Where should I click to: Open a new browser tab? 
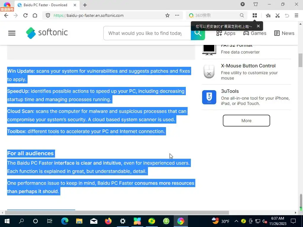[85, 5]
